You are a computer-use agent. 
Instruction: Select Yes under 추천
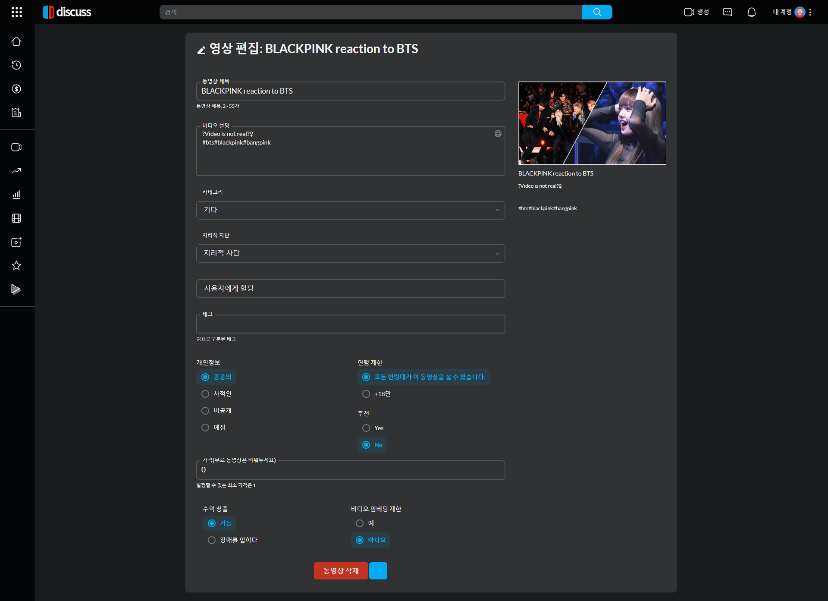(373, 428)
